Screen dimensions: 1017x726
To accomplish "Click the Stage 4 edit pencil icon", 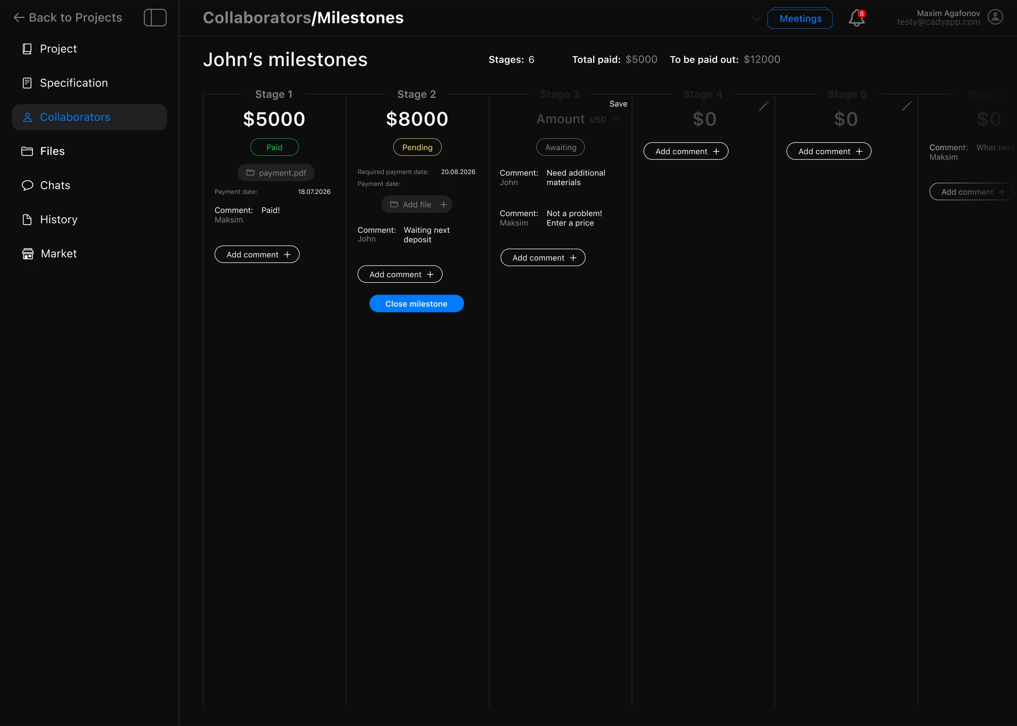I will [x=764, y=106].
